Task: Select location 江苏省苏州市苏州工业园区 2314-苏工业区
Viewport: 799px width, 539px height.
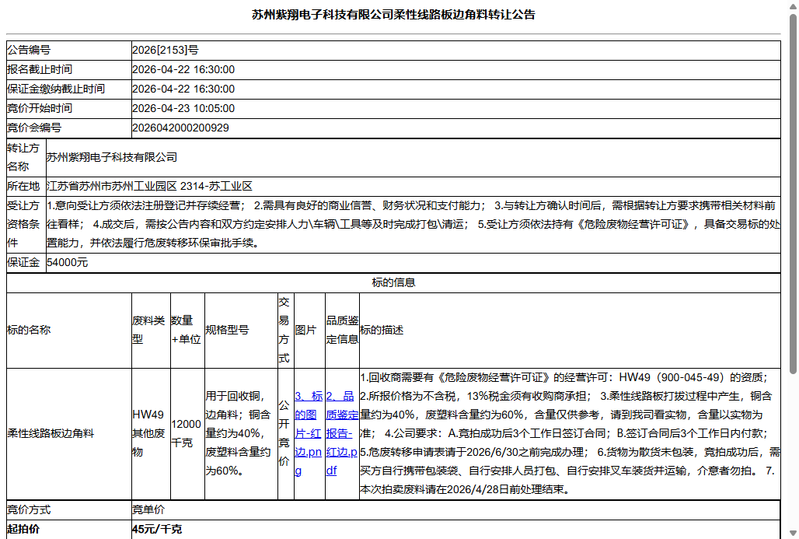Action: 149,186
